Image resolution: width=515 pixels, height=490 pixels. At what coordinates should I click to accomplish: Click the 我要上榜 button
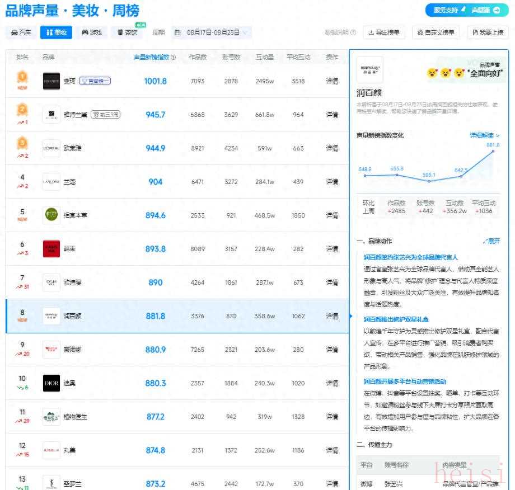tap(488, 32)
